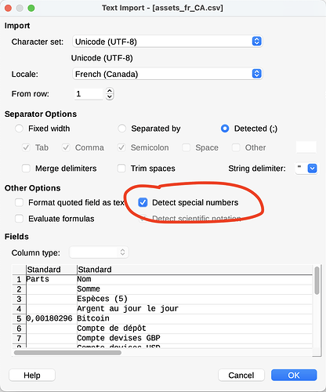Click the Help button

(32, 376)
